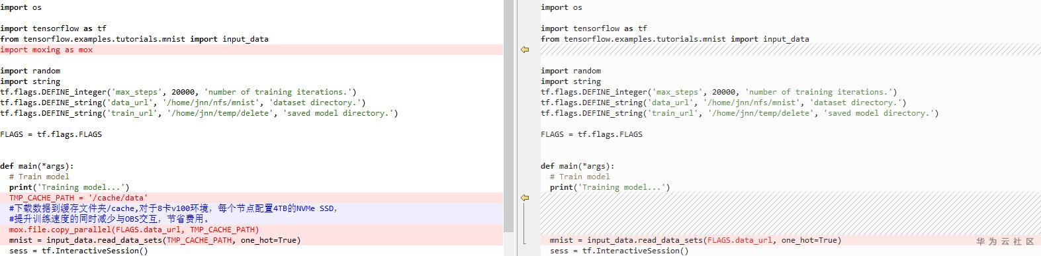
Task: Click 'import os' in the right pane
Action: (561, 7)
